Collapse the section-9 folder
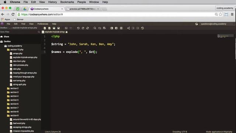This screenshot has height=133, width=236. click(x=14, y=116)
